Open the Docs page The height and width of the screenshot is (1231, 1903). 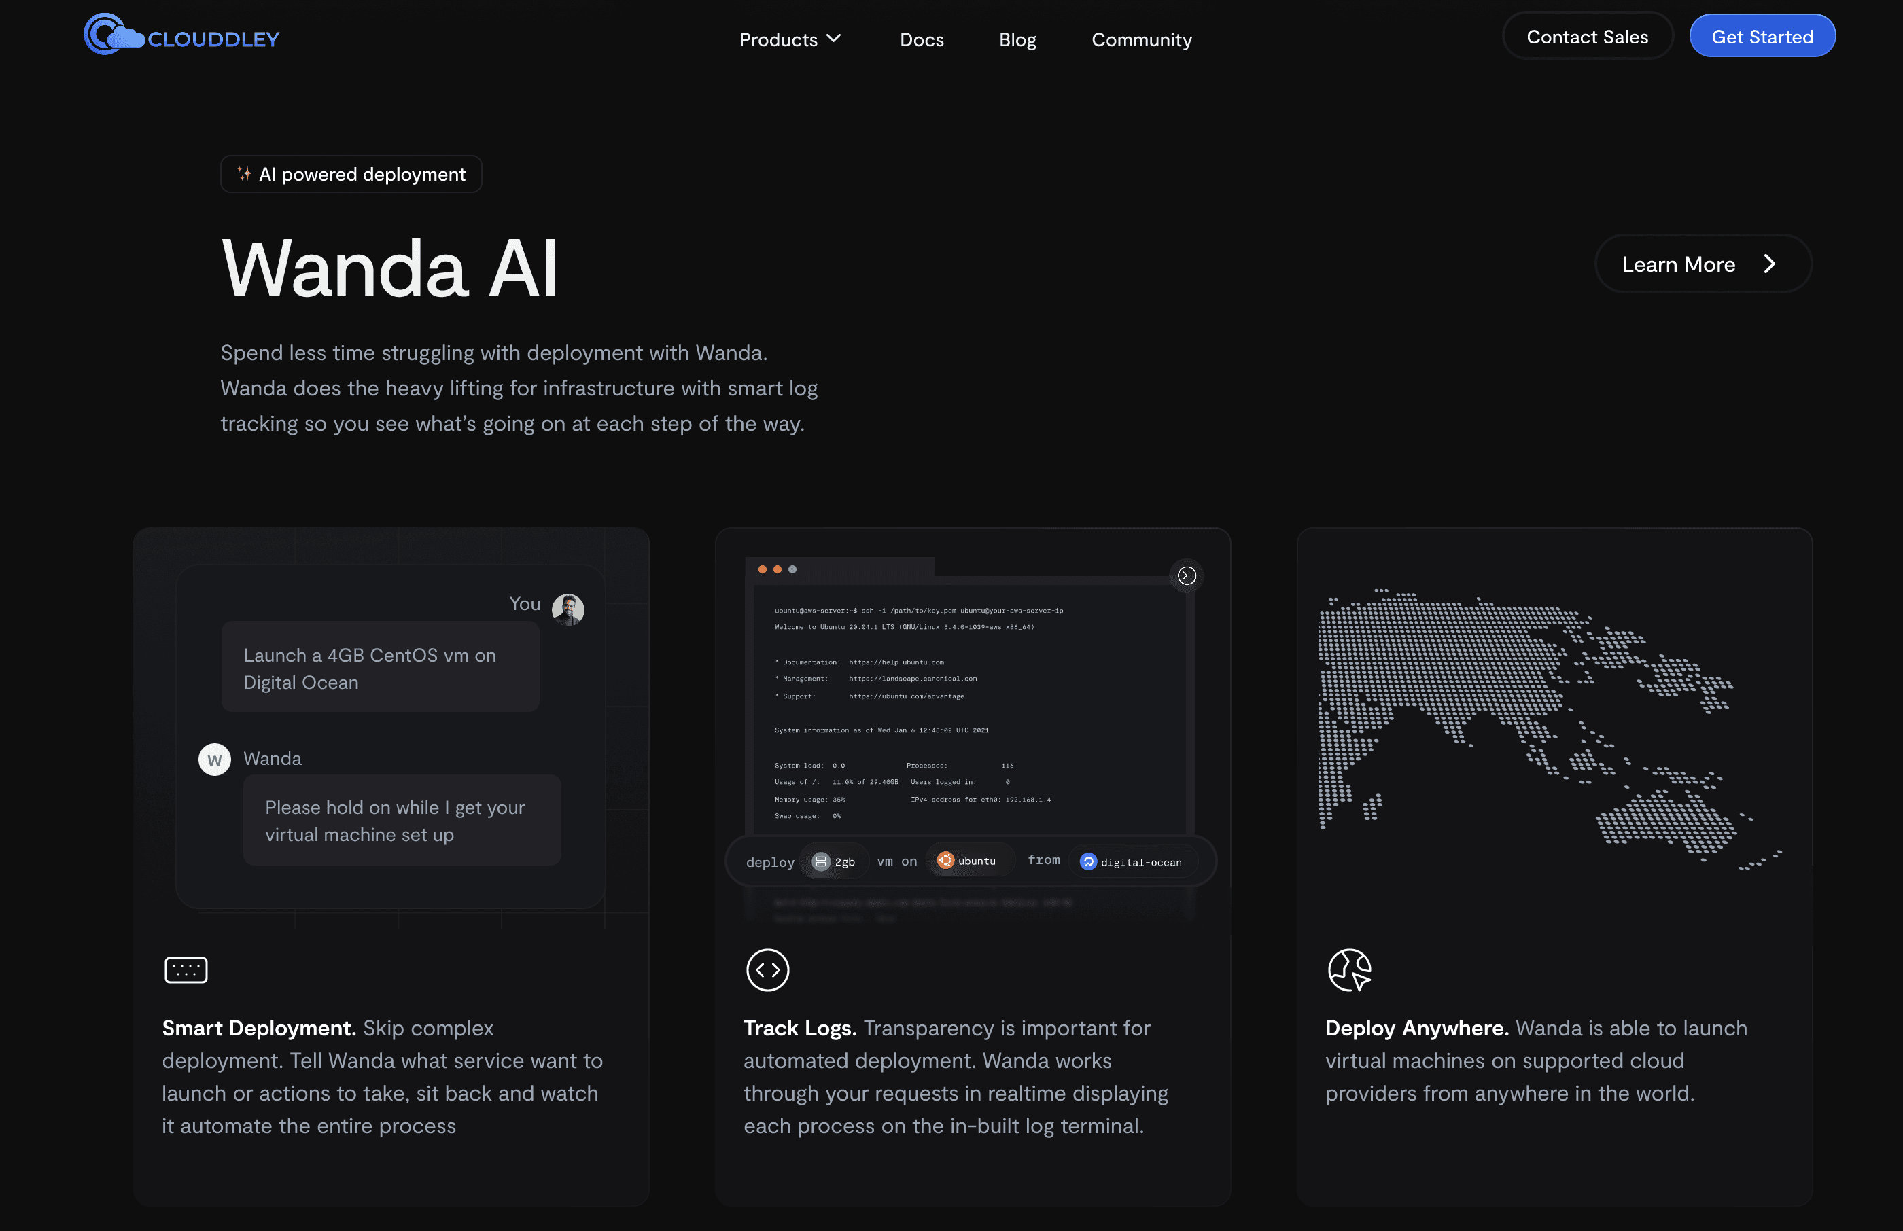921,39
